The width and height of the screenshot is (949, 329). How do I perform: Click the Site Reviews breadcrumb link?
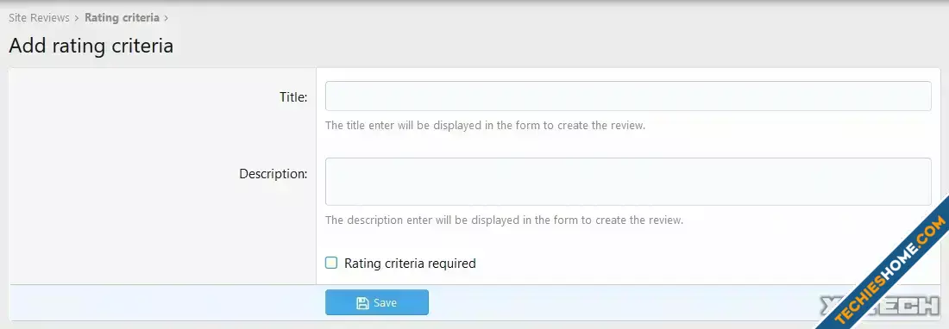coord(39,18)
